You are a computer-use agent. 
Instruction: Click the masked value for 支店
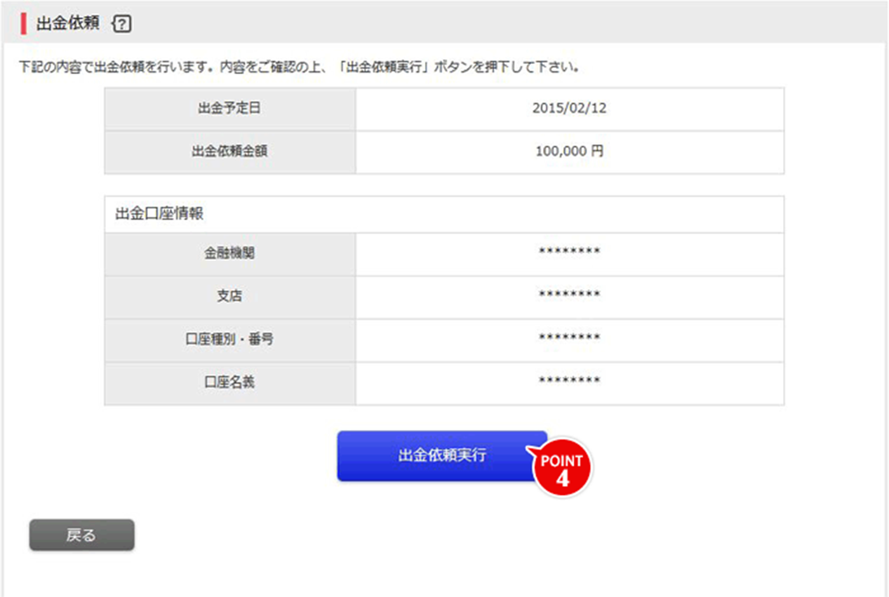coord(569,295)
